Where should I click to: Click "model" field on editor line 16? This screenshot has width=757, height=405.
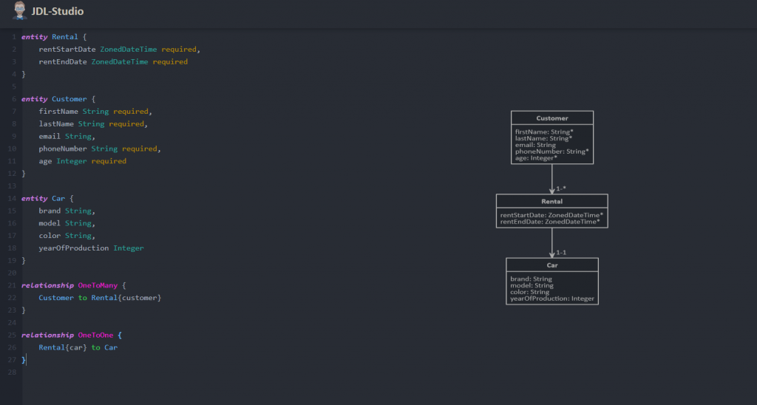tap(50, 223)
